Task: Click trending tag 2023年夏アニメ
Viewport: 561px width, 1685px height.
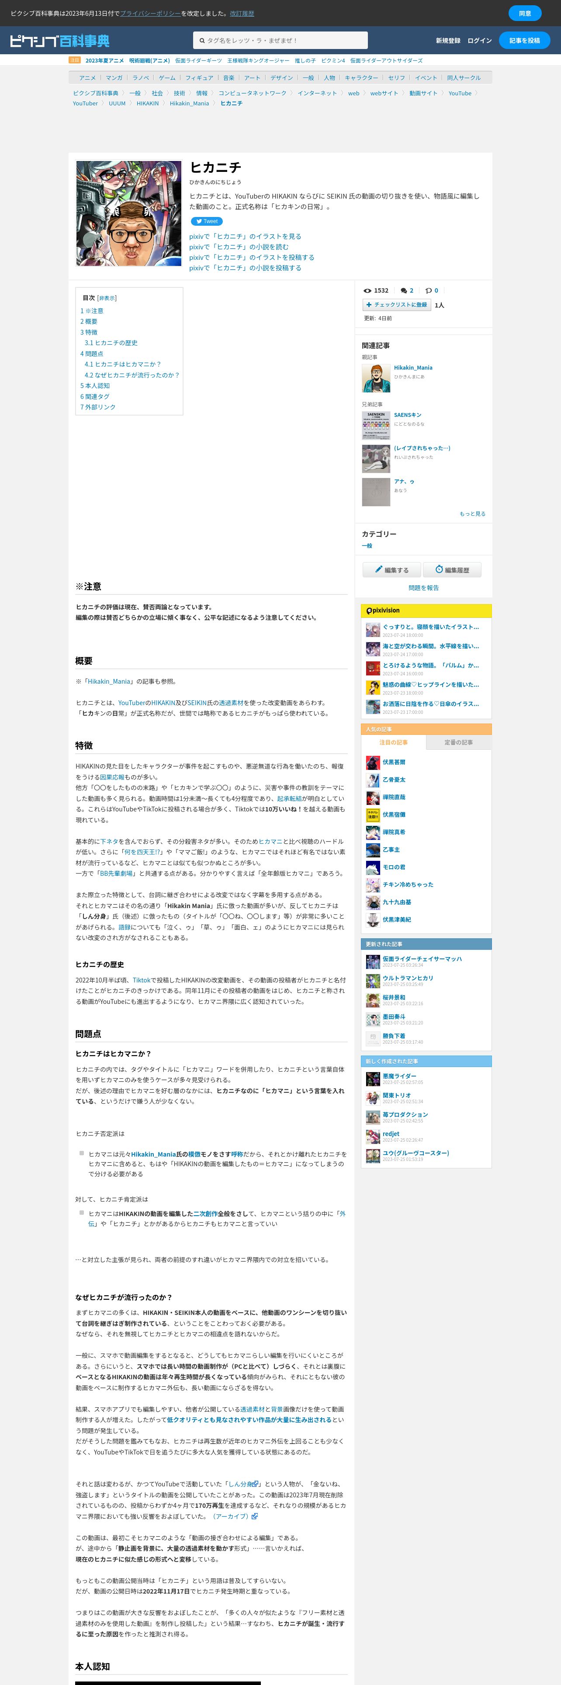Action: 104,61
